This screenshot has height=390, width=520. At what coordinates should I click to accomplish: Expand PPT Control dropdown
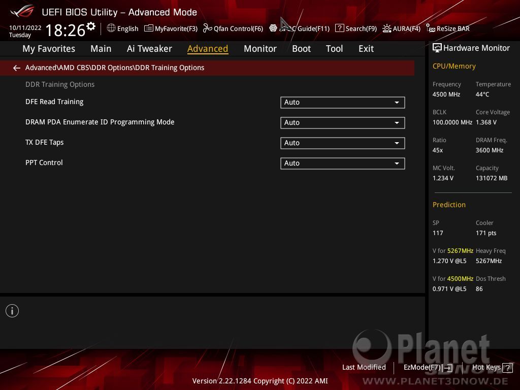pos(343,163)
